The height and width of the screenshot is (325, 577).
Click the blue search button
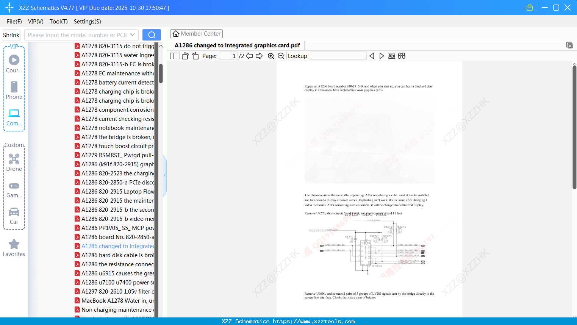click(x=152, y=35)
